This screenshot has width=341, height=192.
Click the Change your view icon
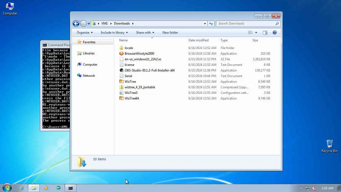[250, 33]
